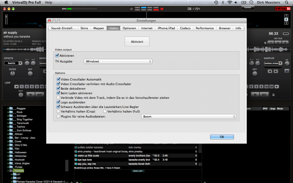Viewport: 293px width, 183px height.
Task: Switch to the Codecs tab
Action: (x=185, y=28)
